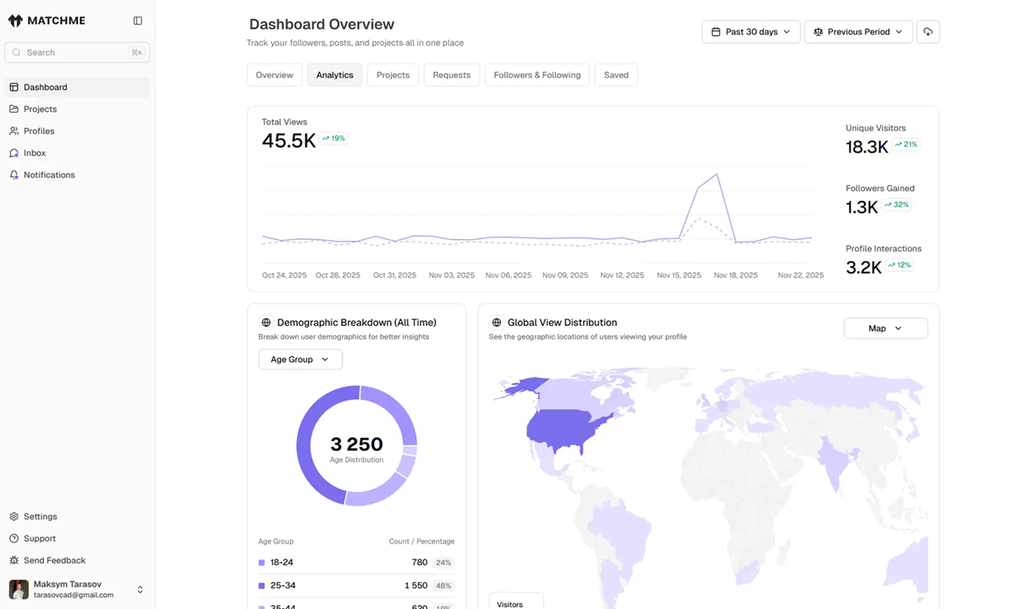
Task: Open the Requests tab
Action: pyautogui.click(x=451, y=75)
